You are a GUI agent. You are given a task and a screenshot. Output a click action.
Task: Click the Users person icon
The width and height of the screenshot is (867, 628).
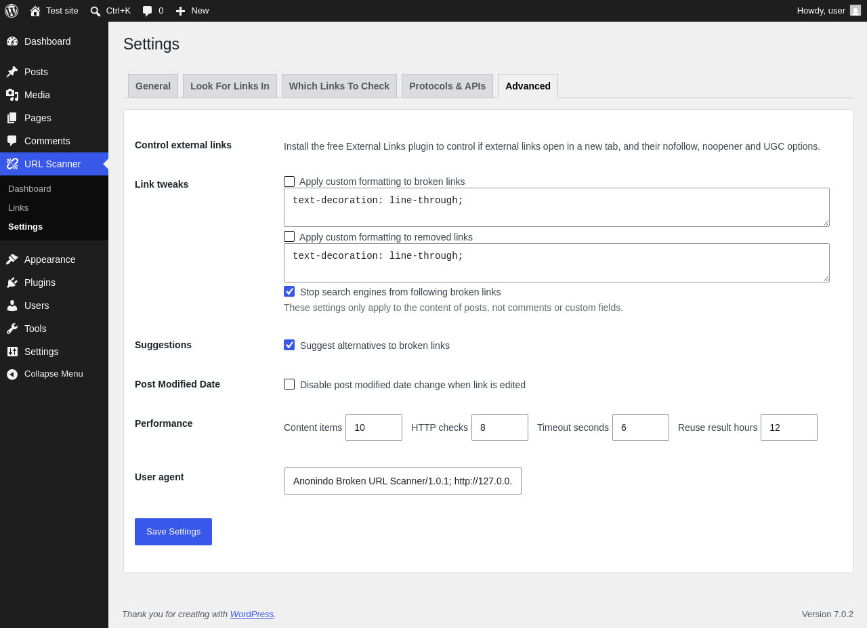tap(12, 306)
